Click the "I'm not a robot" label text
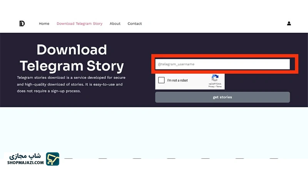Viewport: 308px width, 173px height. [177, 80]
